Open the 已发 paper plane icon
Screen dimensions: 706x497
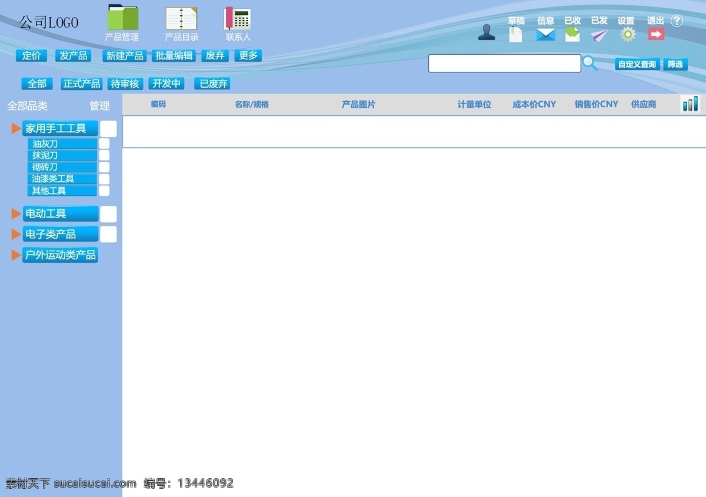[x=599, y=35]
